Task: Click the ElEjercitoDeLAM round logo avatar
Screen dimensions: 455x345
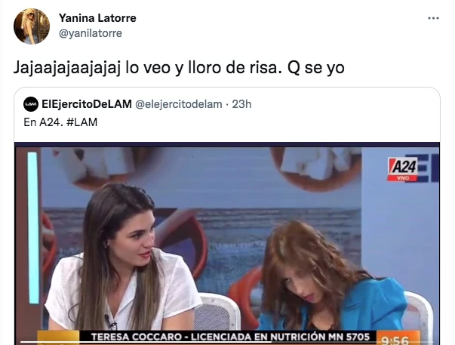Action: (x=31, y=104)
